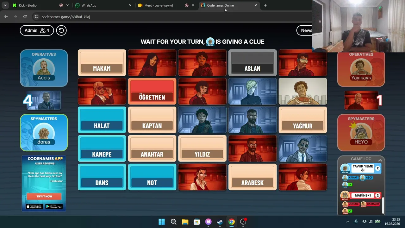The height and width of the screenshot is (228, 405).
Task: Click the volume speaker tray icon
Action: (371, 222)
